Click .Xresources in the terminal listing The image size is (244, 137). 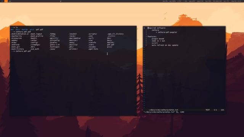16,38
